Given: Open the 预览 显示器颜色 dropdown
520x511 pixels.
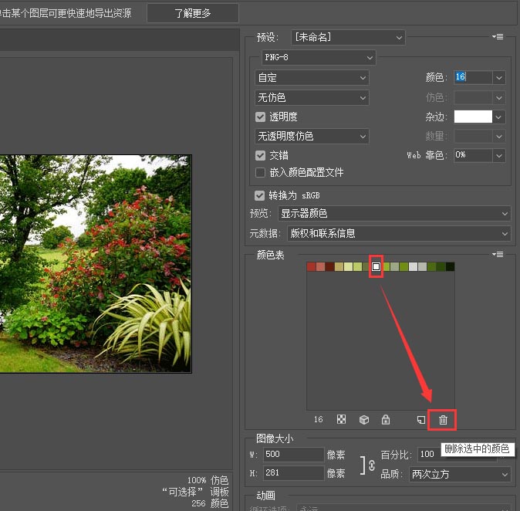Looking at the screenshot, I should point(394,213).
